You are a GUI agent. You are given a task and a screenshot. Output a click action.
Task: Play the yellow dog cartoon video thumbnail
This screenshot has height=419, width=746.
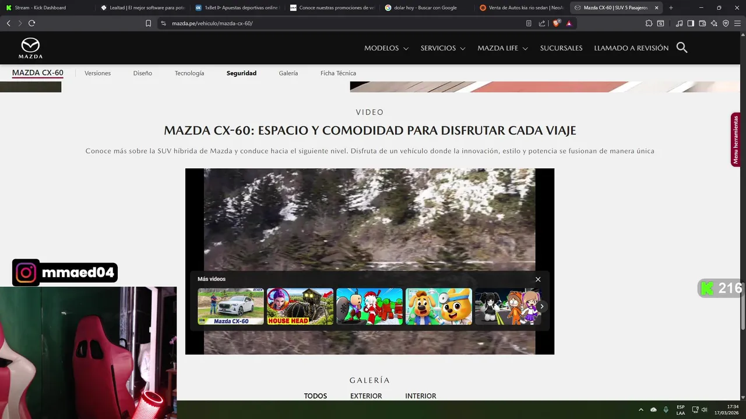coord(439,306)
